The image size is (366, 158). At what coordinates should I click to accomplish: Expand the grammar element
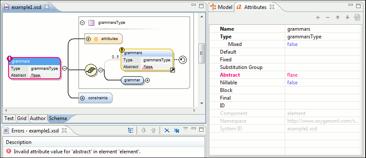(x=148, y=80)
